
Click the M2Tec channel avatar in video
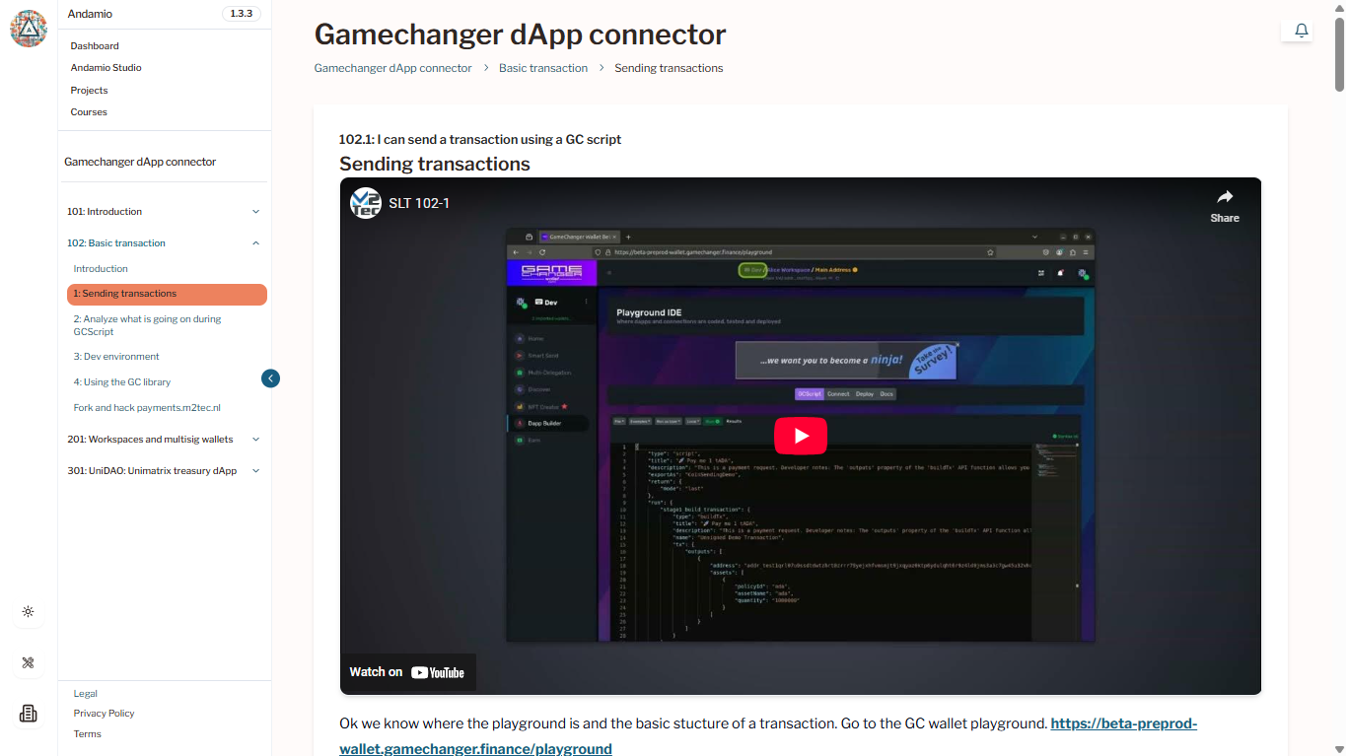pyautogui.click(x=366, y=203)
